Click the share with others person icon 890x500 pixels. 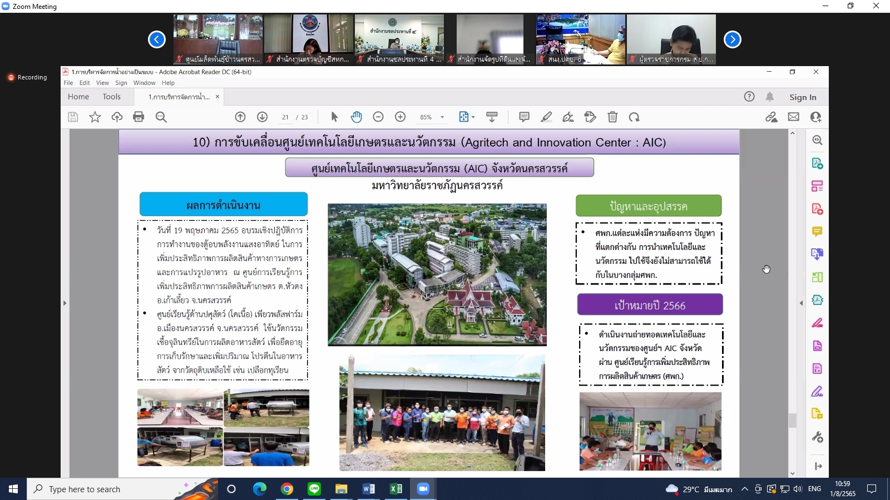point(816,117)
